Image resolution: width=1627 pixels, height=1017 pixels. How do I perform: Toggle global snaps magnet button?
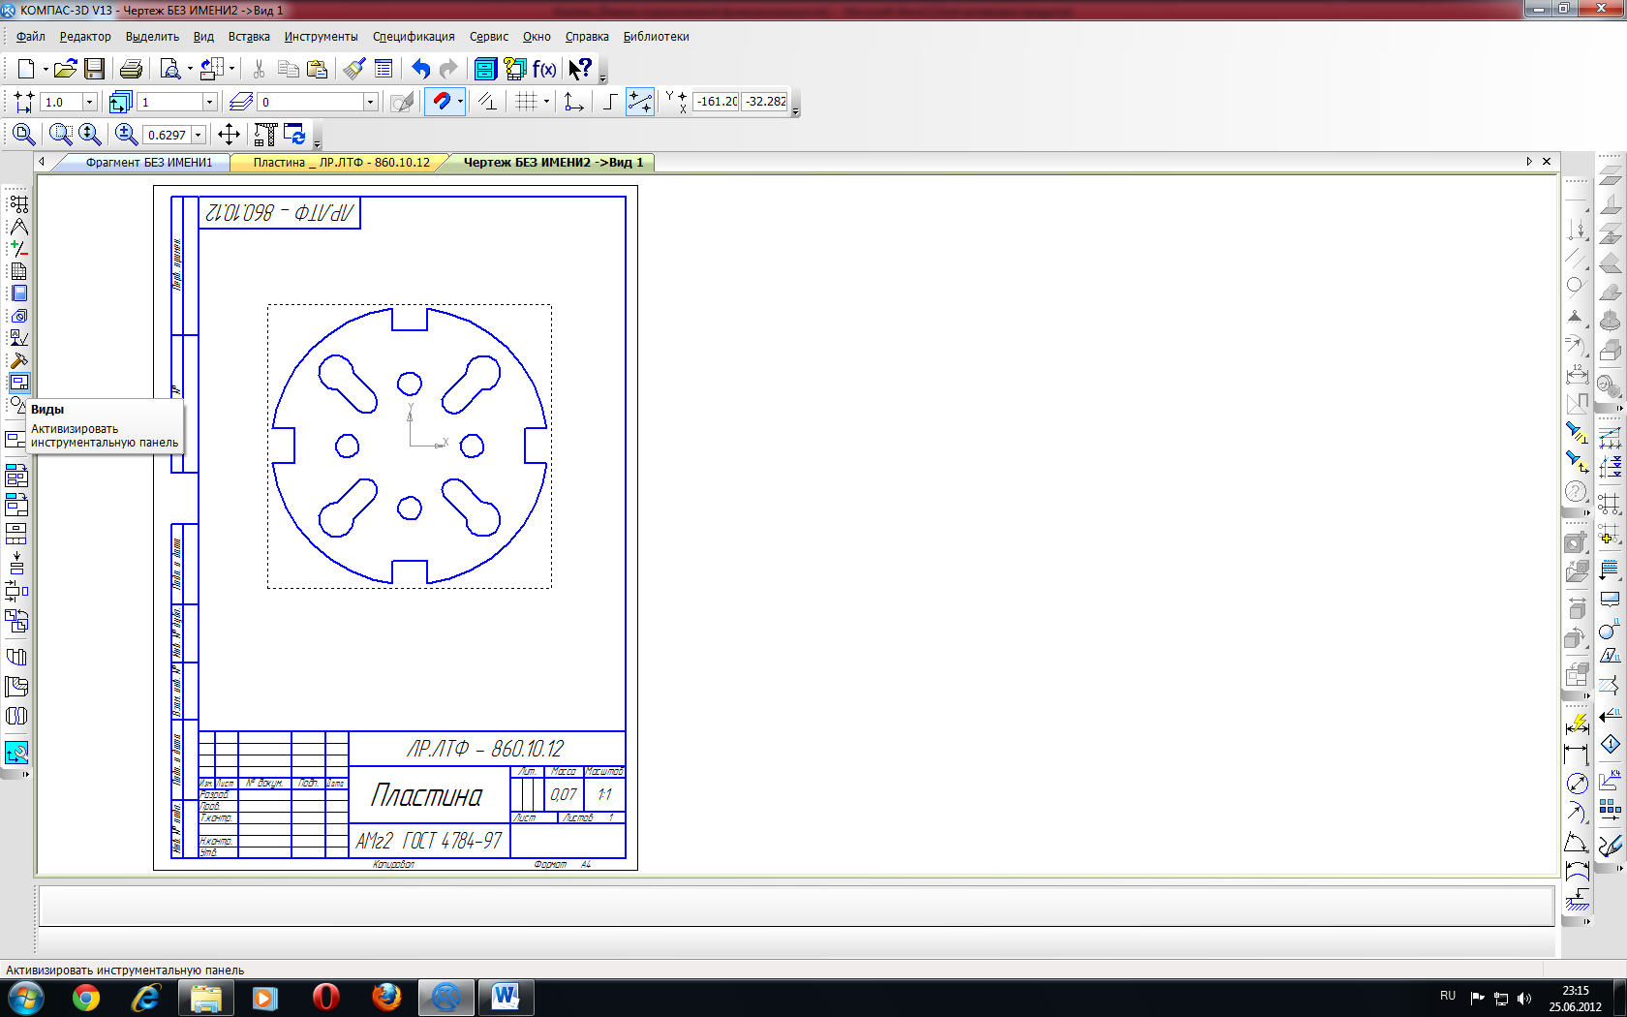point(441,102)
